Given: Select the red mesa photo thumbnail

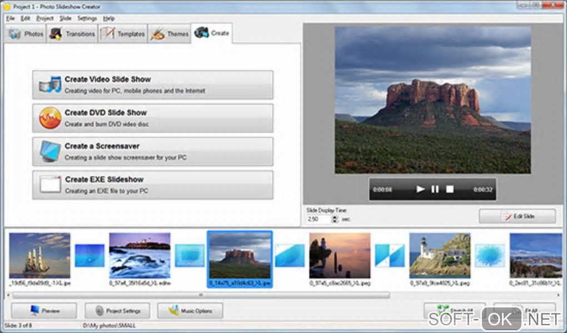Looking at the screenshot, I should [x=240, y=256].
